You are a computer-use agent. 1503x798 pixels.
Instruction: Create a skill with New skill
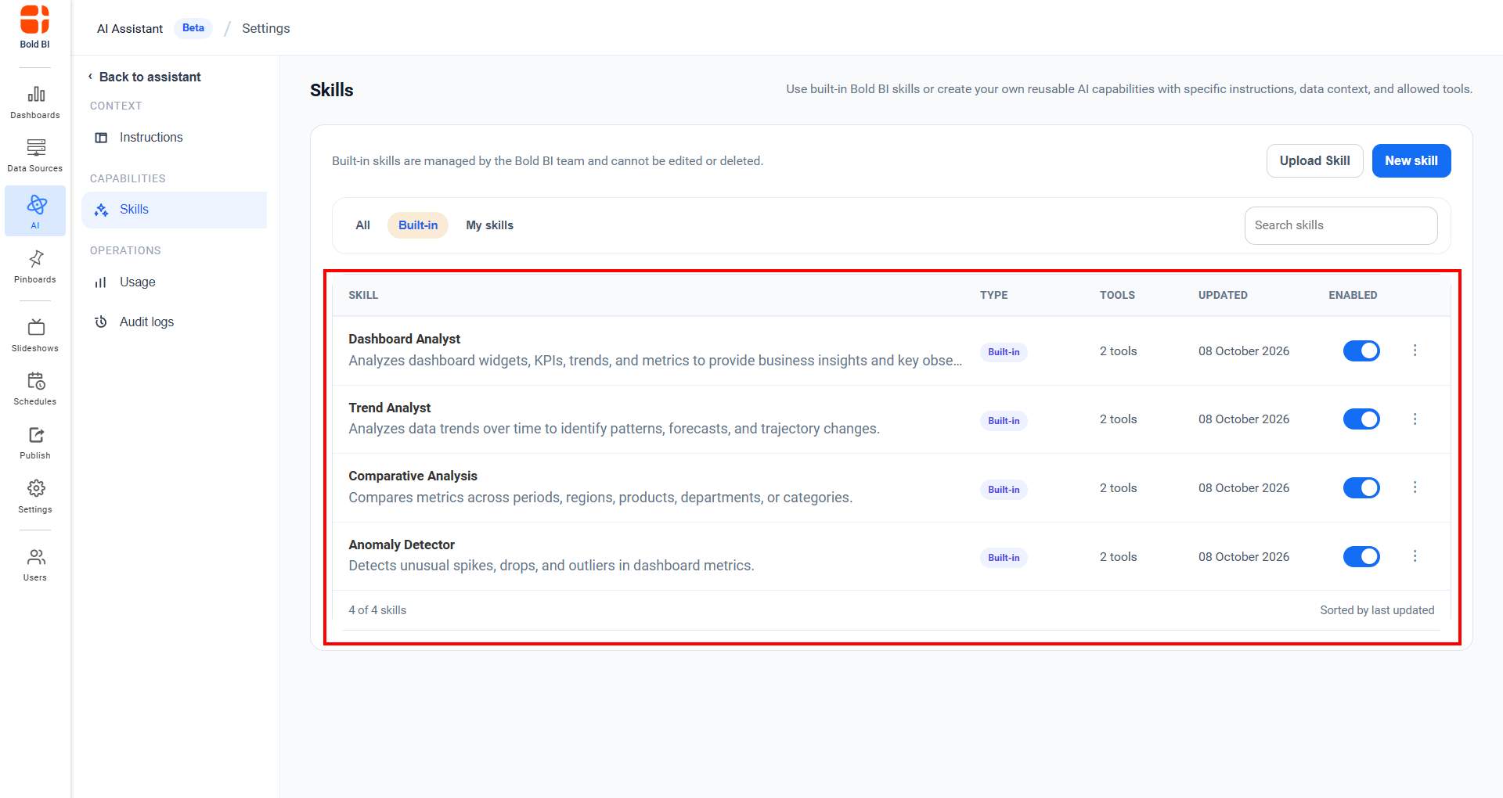pyautogui.click(x=1411, y=161)
